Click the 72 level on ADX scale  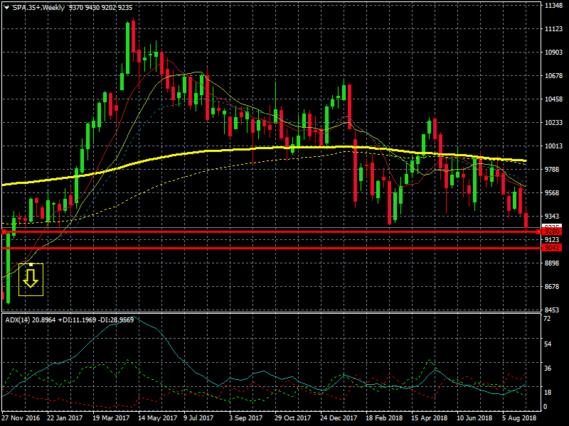pos(547,319)
